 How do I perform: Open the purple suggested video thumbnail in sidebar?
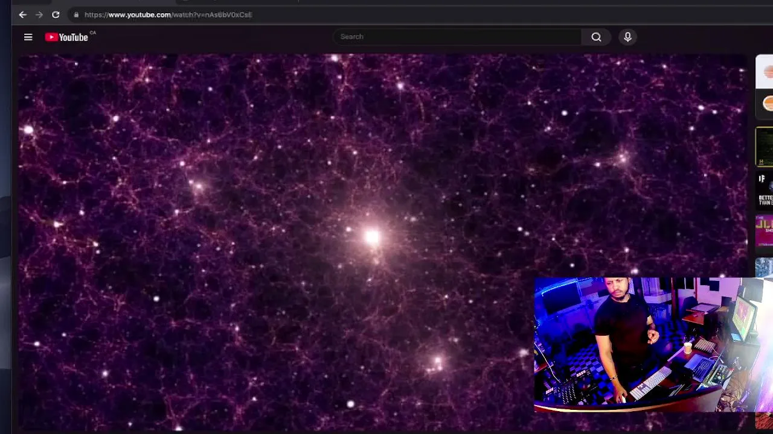tap(765, 232)
